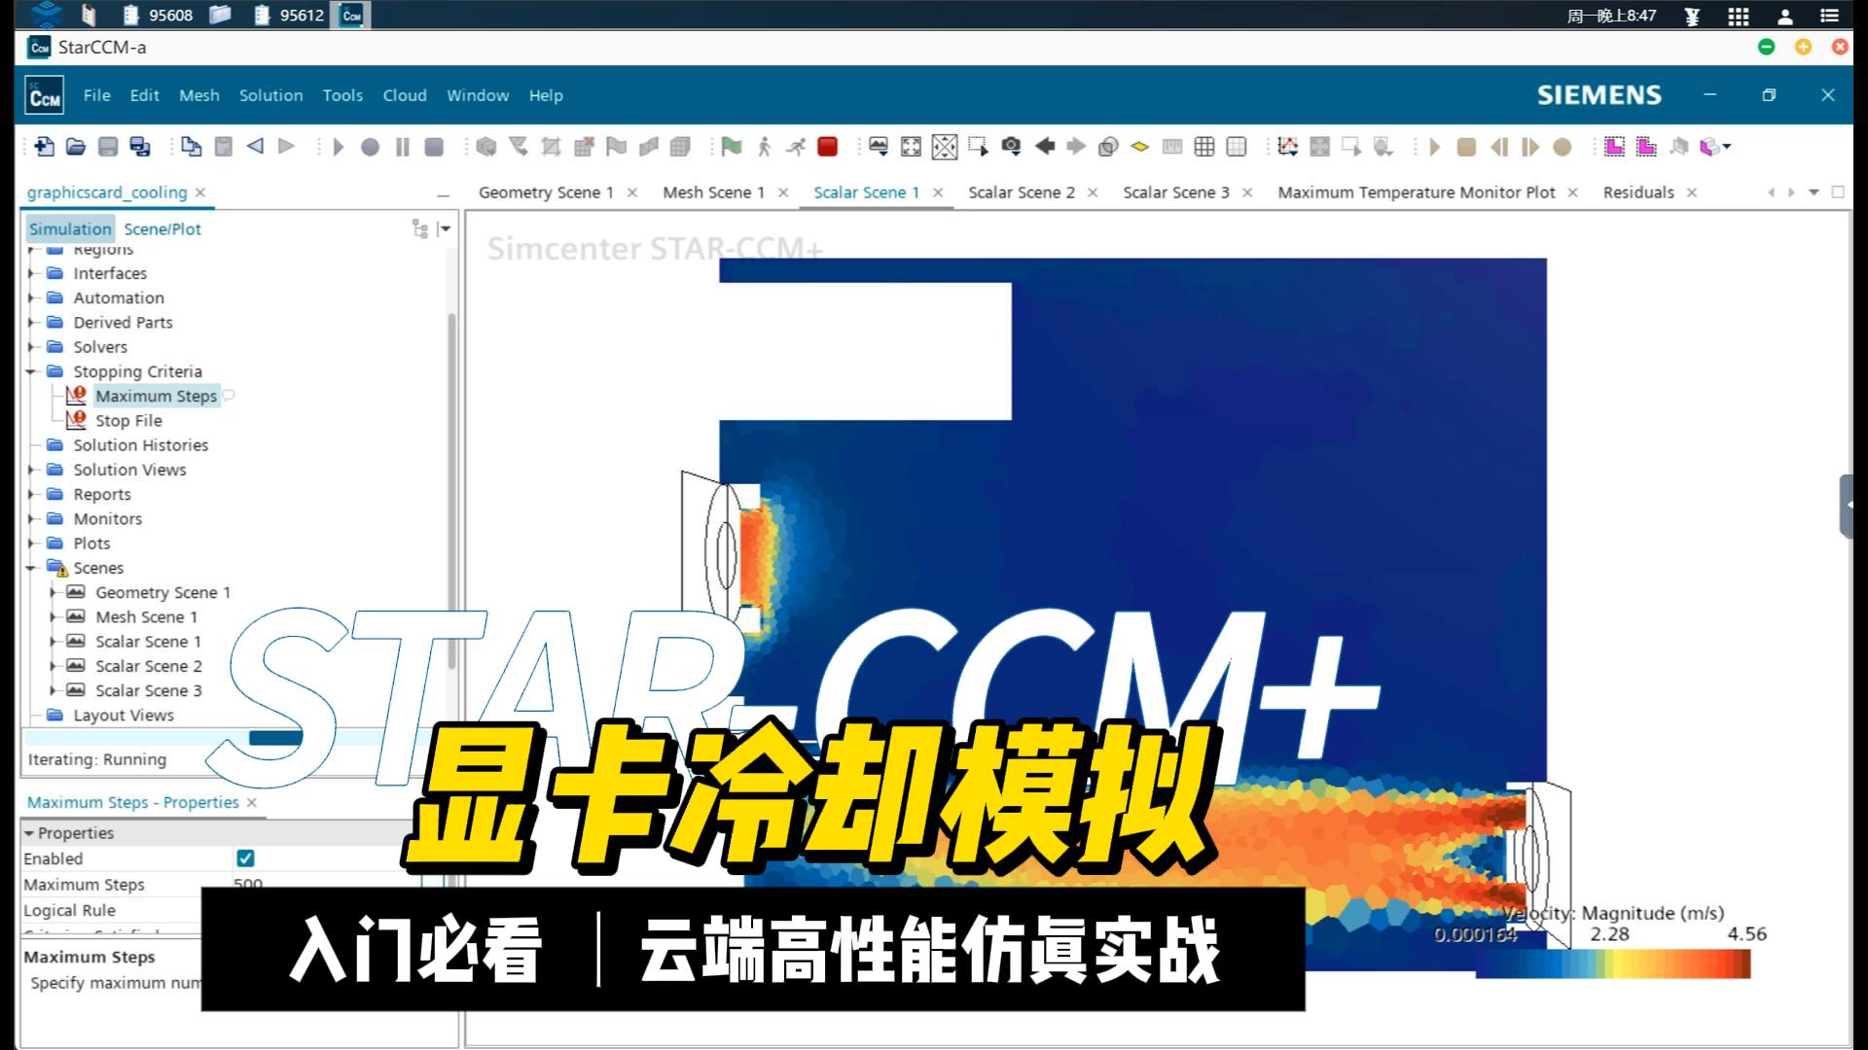
Task: Click the scene image display-mode icon
Action: [x=879, y=147]
